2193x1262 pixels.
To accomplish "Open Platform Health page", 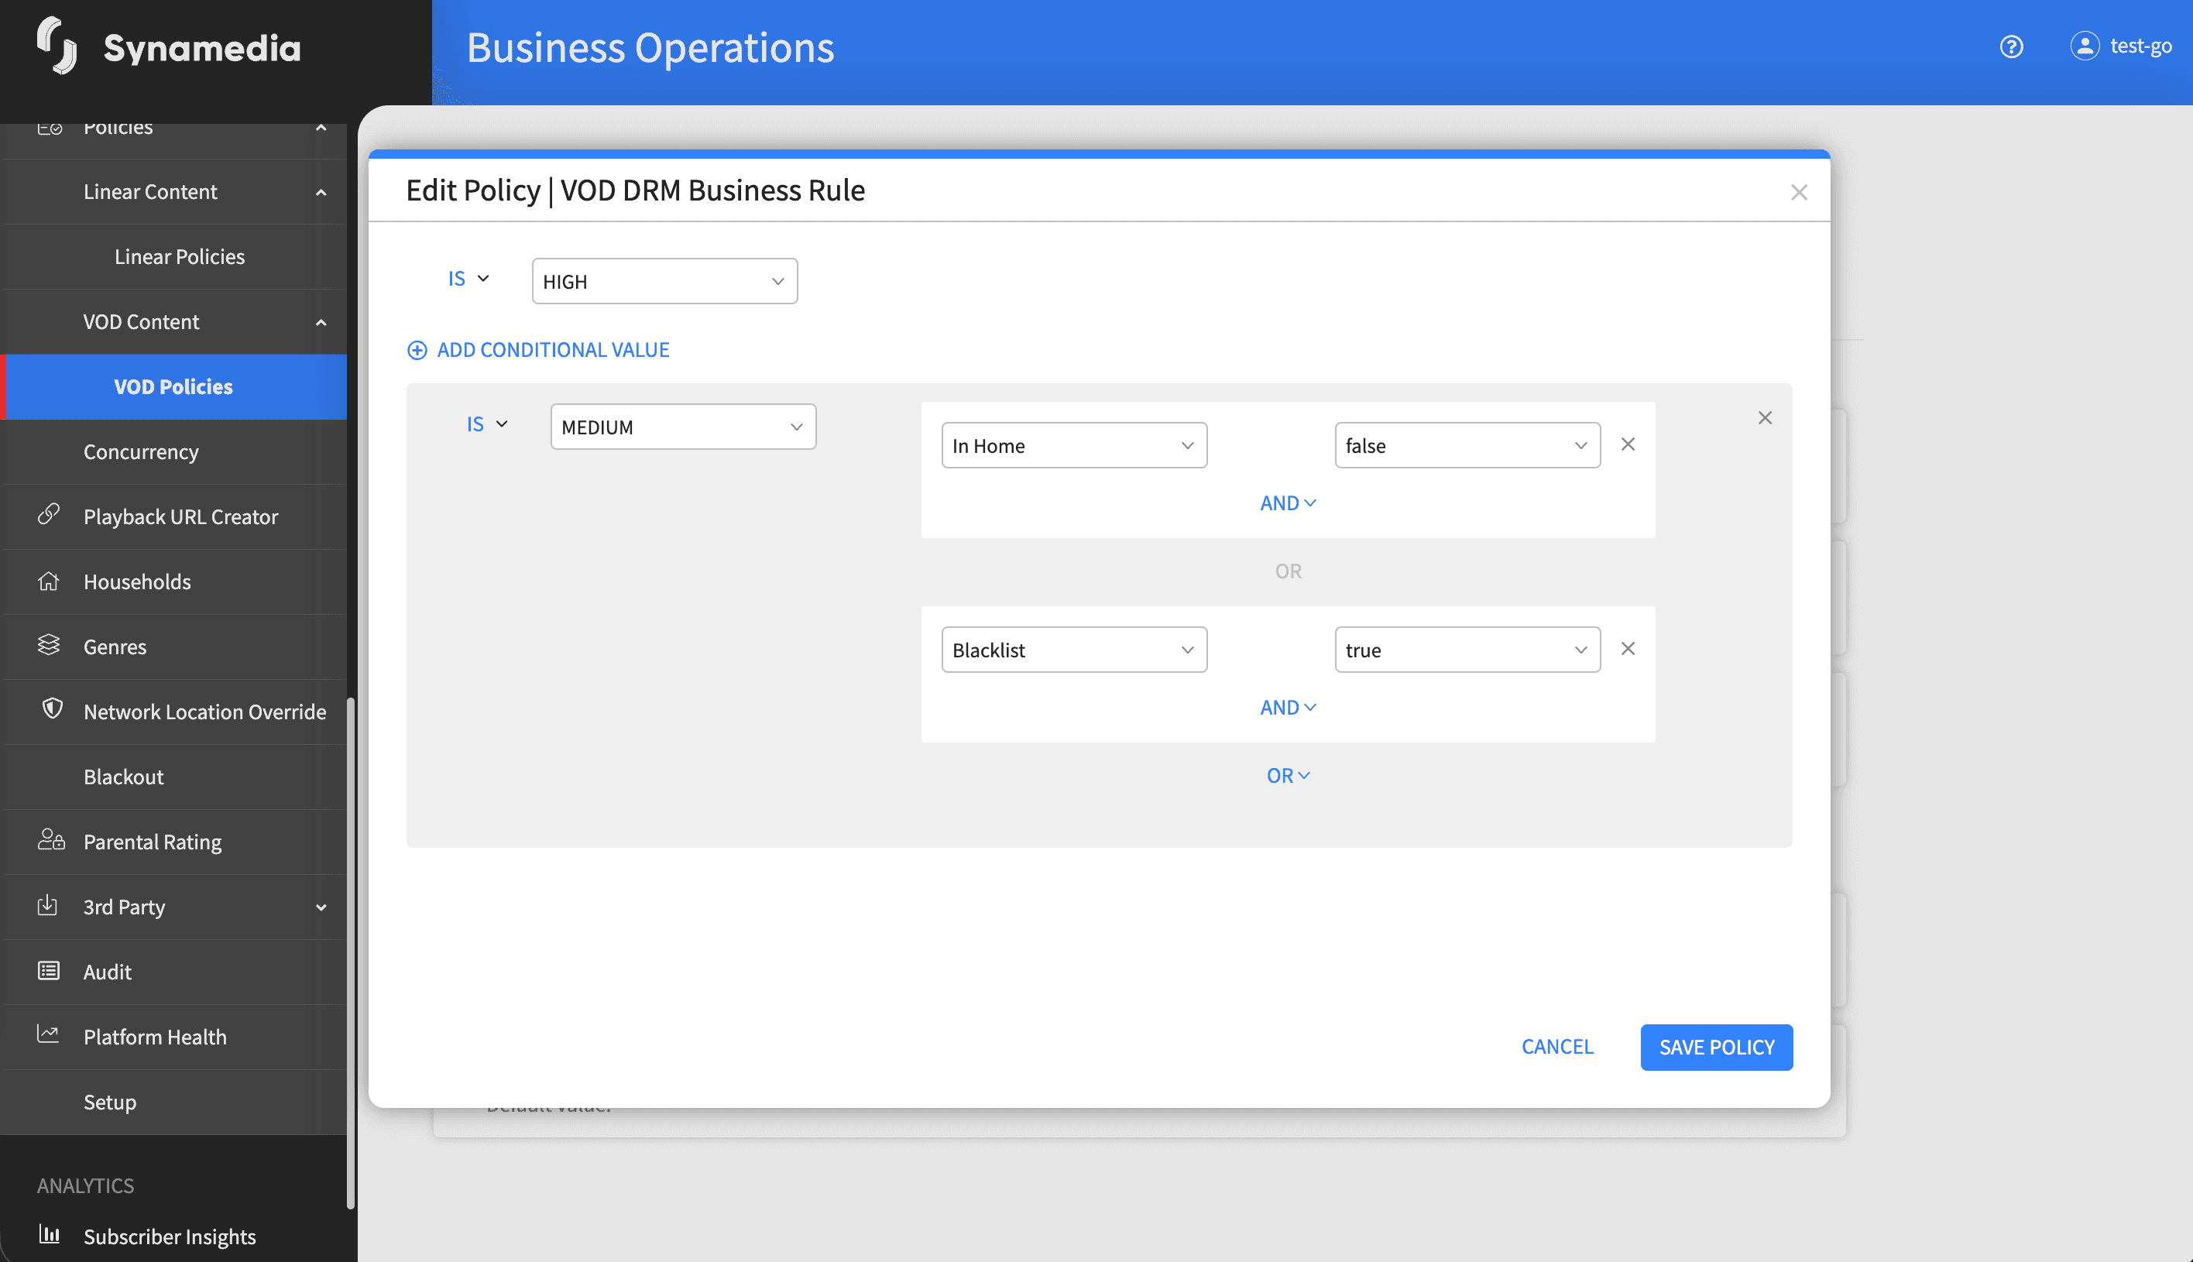I will (x=154, y=1037).
